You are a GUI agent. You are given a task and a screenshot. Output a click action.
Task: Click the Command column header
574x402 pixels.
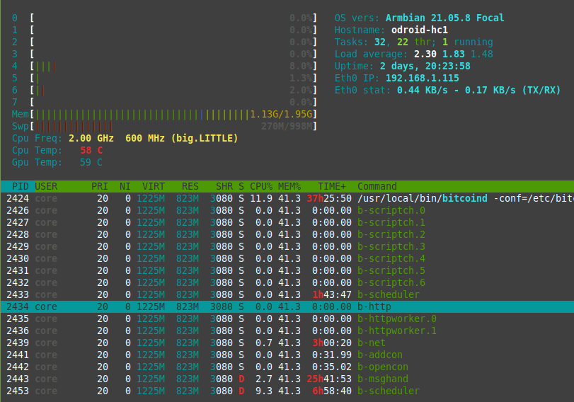377,186
